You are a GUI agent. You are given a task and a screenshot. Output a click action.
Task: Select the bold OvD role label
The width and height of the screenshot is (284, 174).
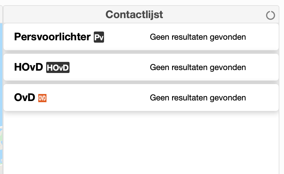tap(25, 98)
